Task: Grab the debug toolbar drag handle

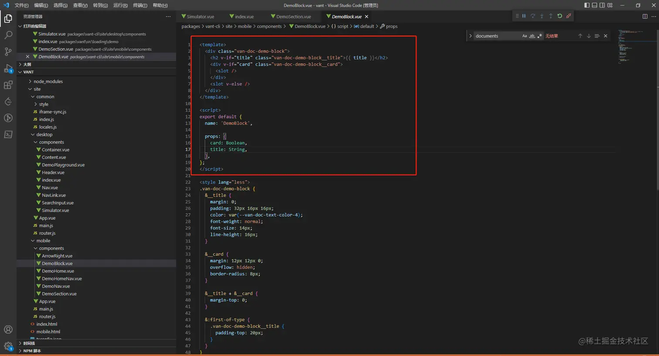Action: pyautogui.click(x=517, y=16)
